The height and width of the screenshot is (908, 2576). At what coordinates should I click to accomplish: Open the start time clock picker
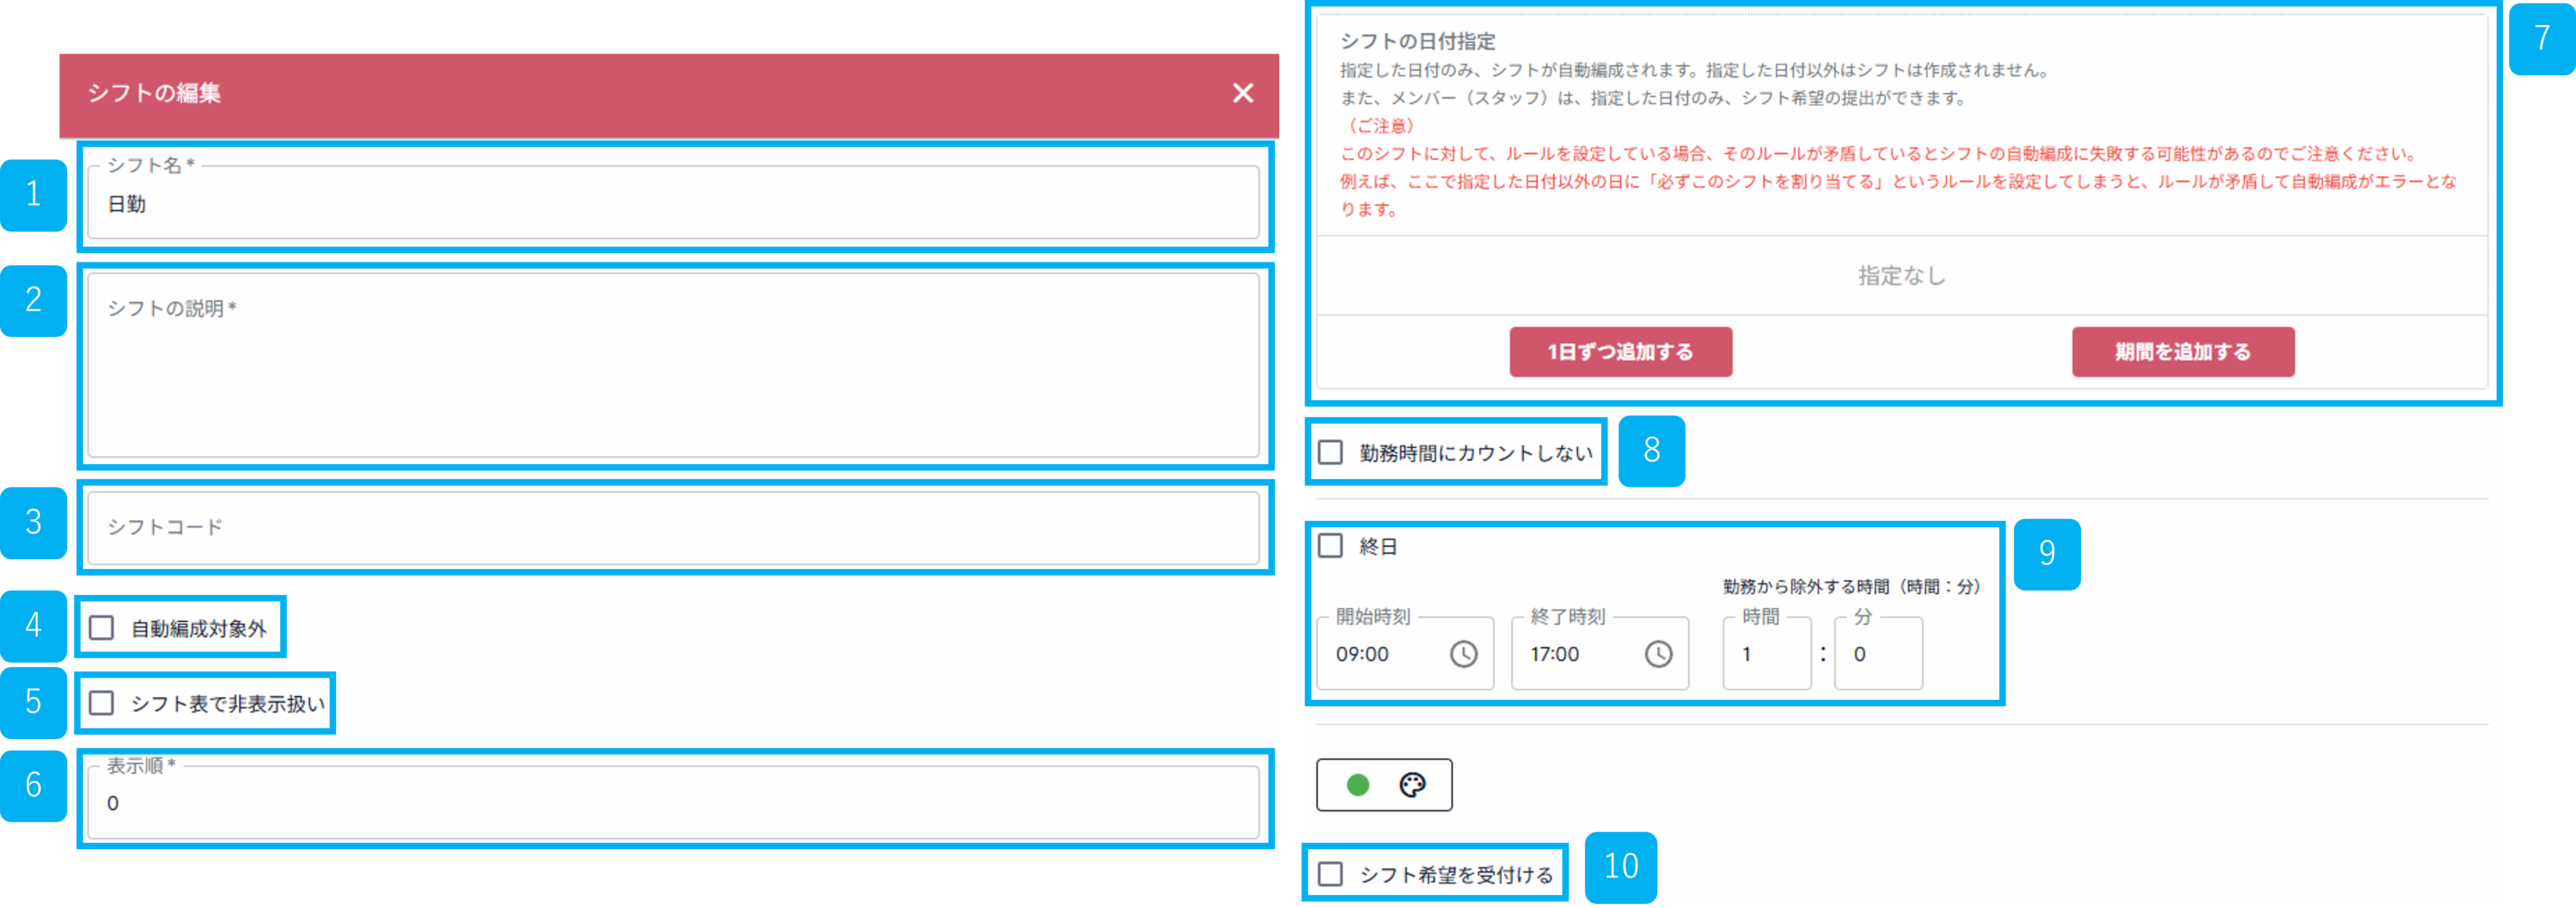coord(1464,655)
